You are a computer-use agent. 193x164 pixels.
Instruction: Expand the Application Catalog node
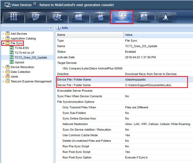3,38
